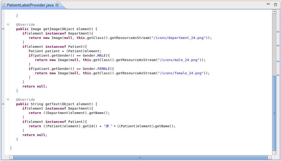Click the override indicator beside getText
Image resolution: width=281 pixels, height=161 pixels.
[x=3, y=104]
